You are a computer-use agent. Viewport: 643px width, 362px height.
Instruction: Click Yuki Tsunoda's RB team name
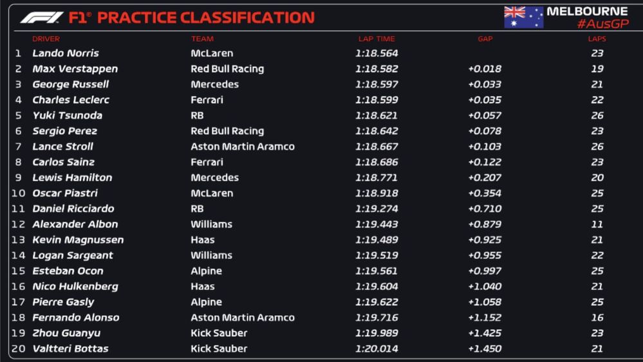click(x=197, y=116)
